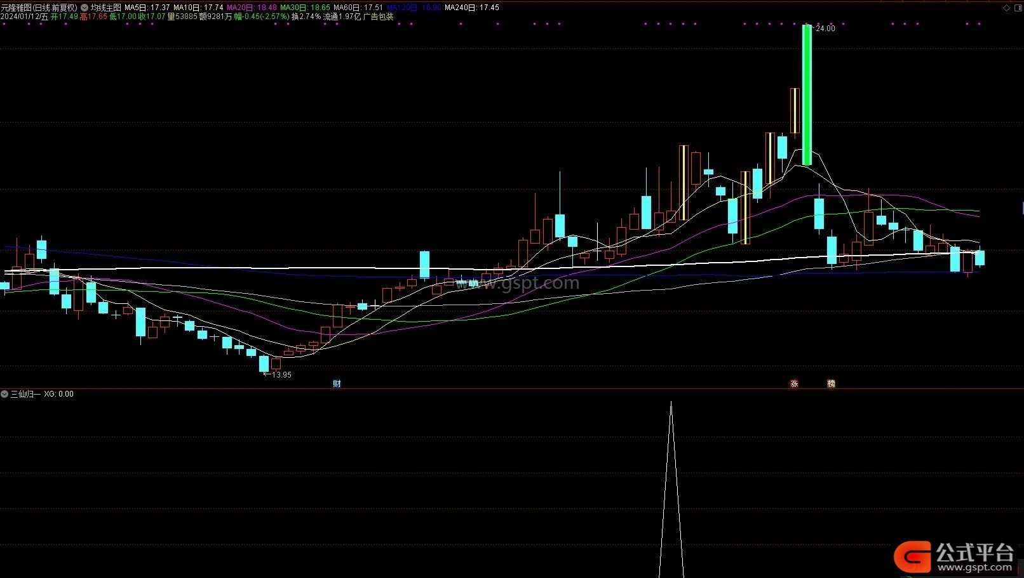Click the 13.95 low price label
Image resolution: width=1024 pixels, height=578 pixels.
(x=281, y=375)
